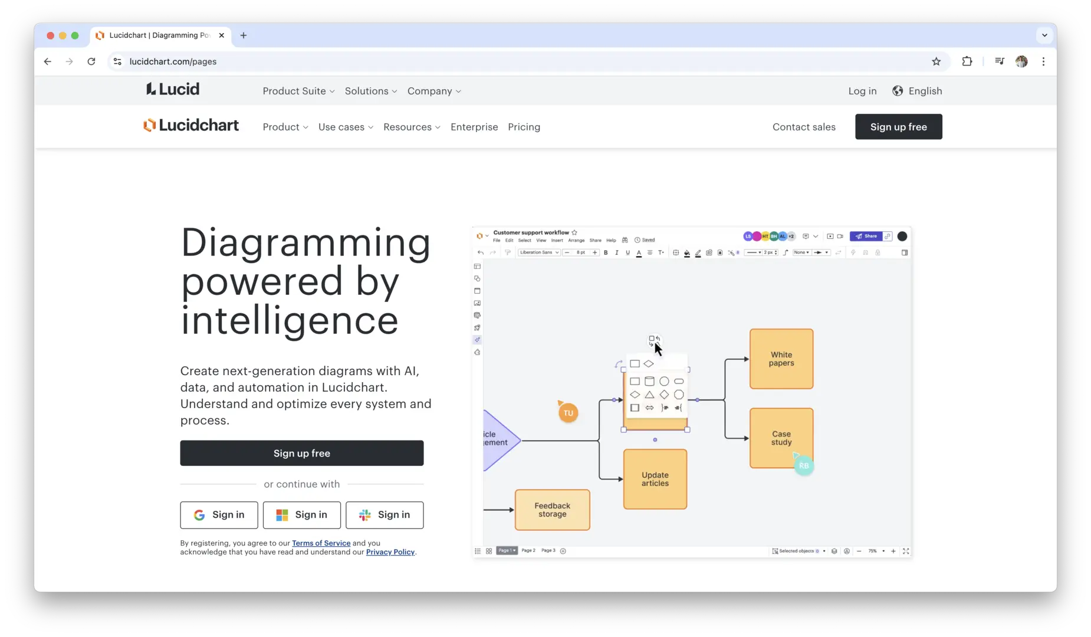Screen dimensions: 1091x637
Task: Go back using the browser back arrow
Action: coord(48,61)
